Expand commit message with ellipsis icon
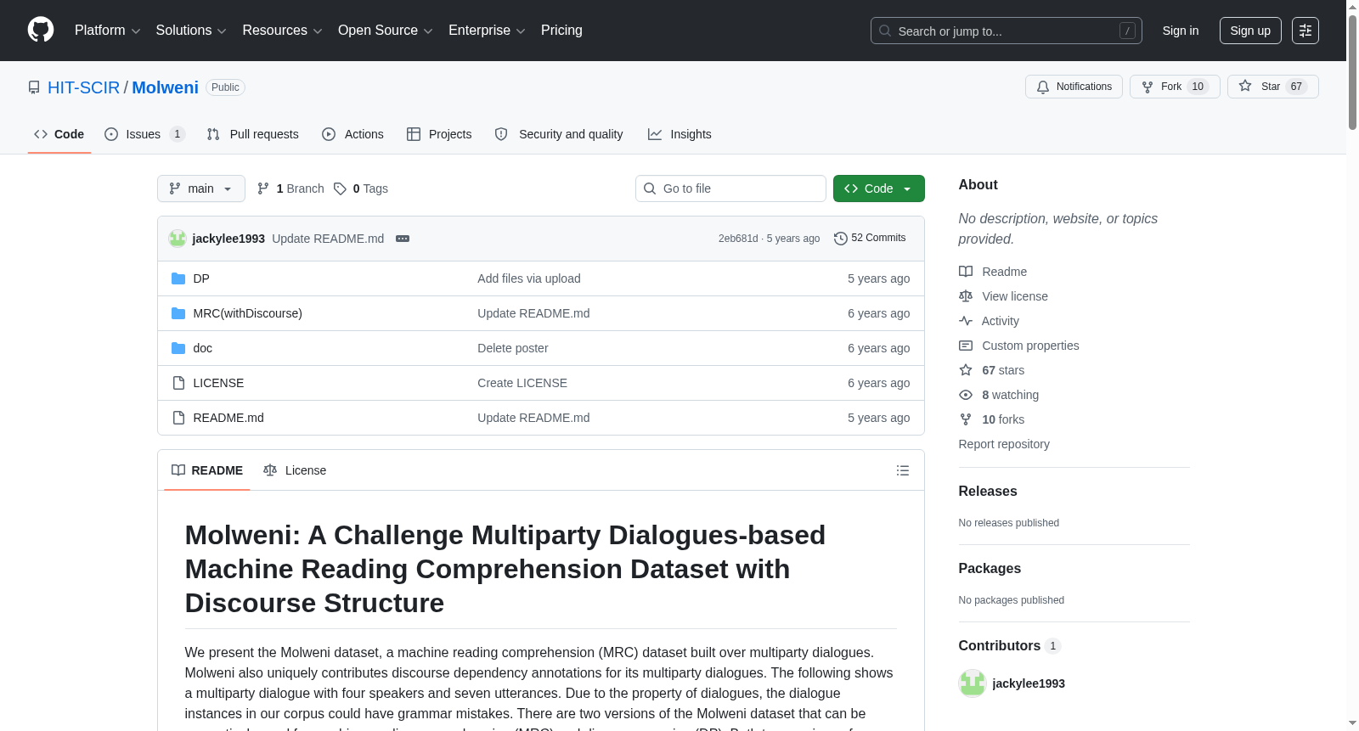The image size is (1359, 731). (403, 239)
